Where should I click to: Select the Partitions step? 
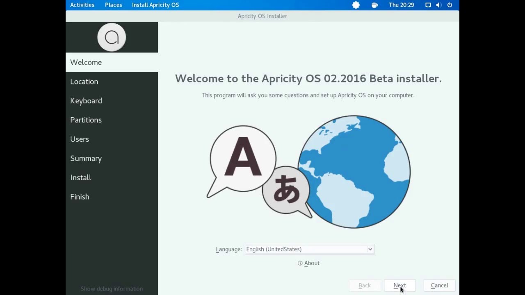click(x=112, y=120)
